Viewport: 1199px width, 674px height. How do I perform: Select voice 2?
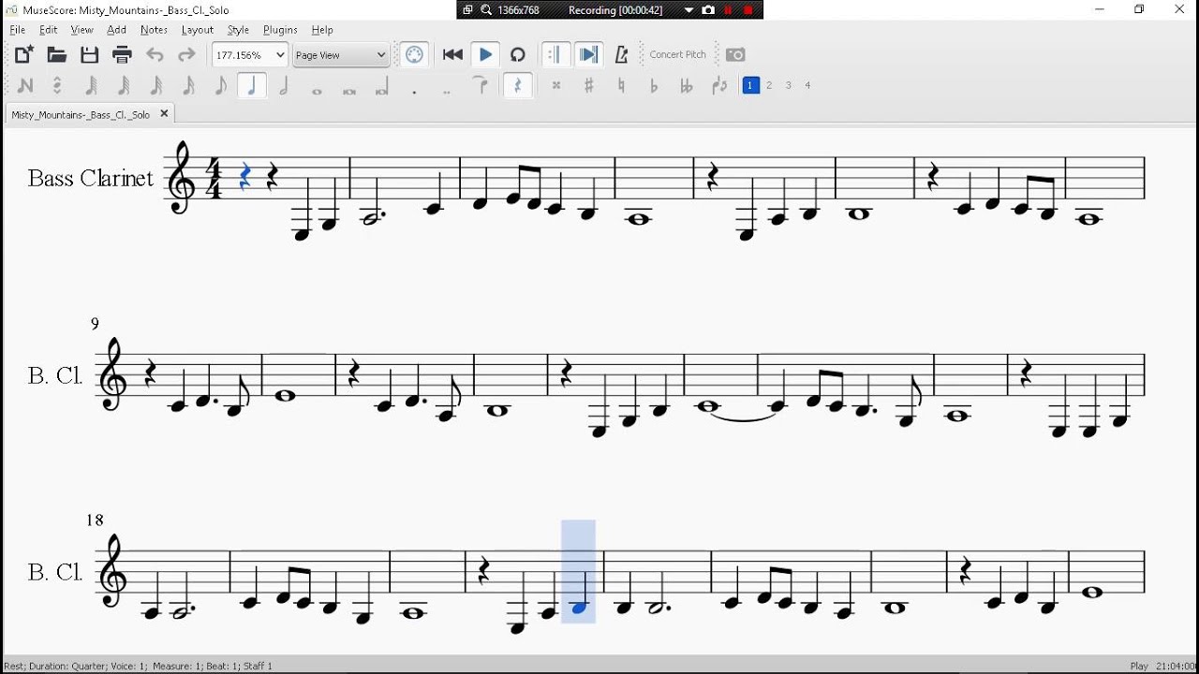click(x=769, y=85)
